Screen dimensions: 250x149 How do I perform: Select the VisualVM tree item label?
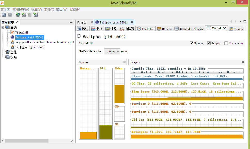[x=22, y=32]
